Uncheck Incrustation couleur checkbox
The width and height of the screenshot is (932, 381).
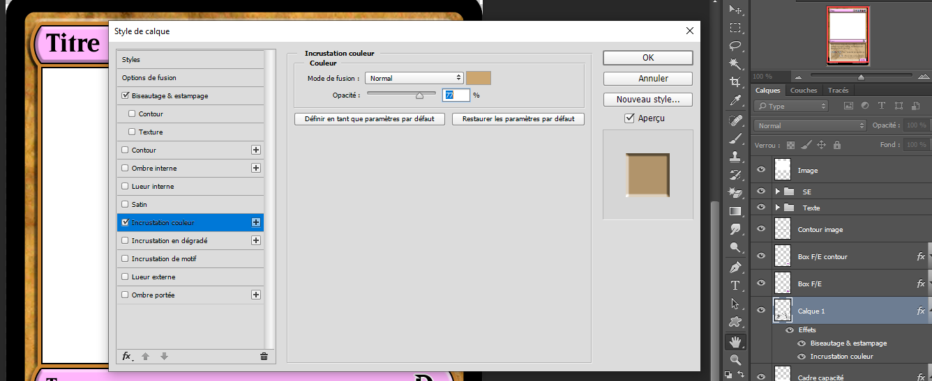(x=126, y=222)
